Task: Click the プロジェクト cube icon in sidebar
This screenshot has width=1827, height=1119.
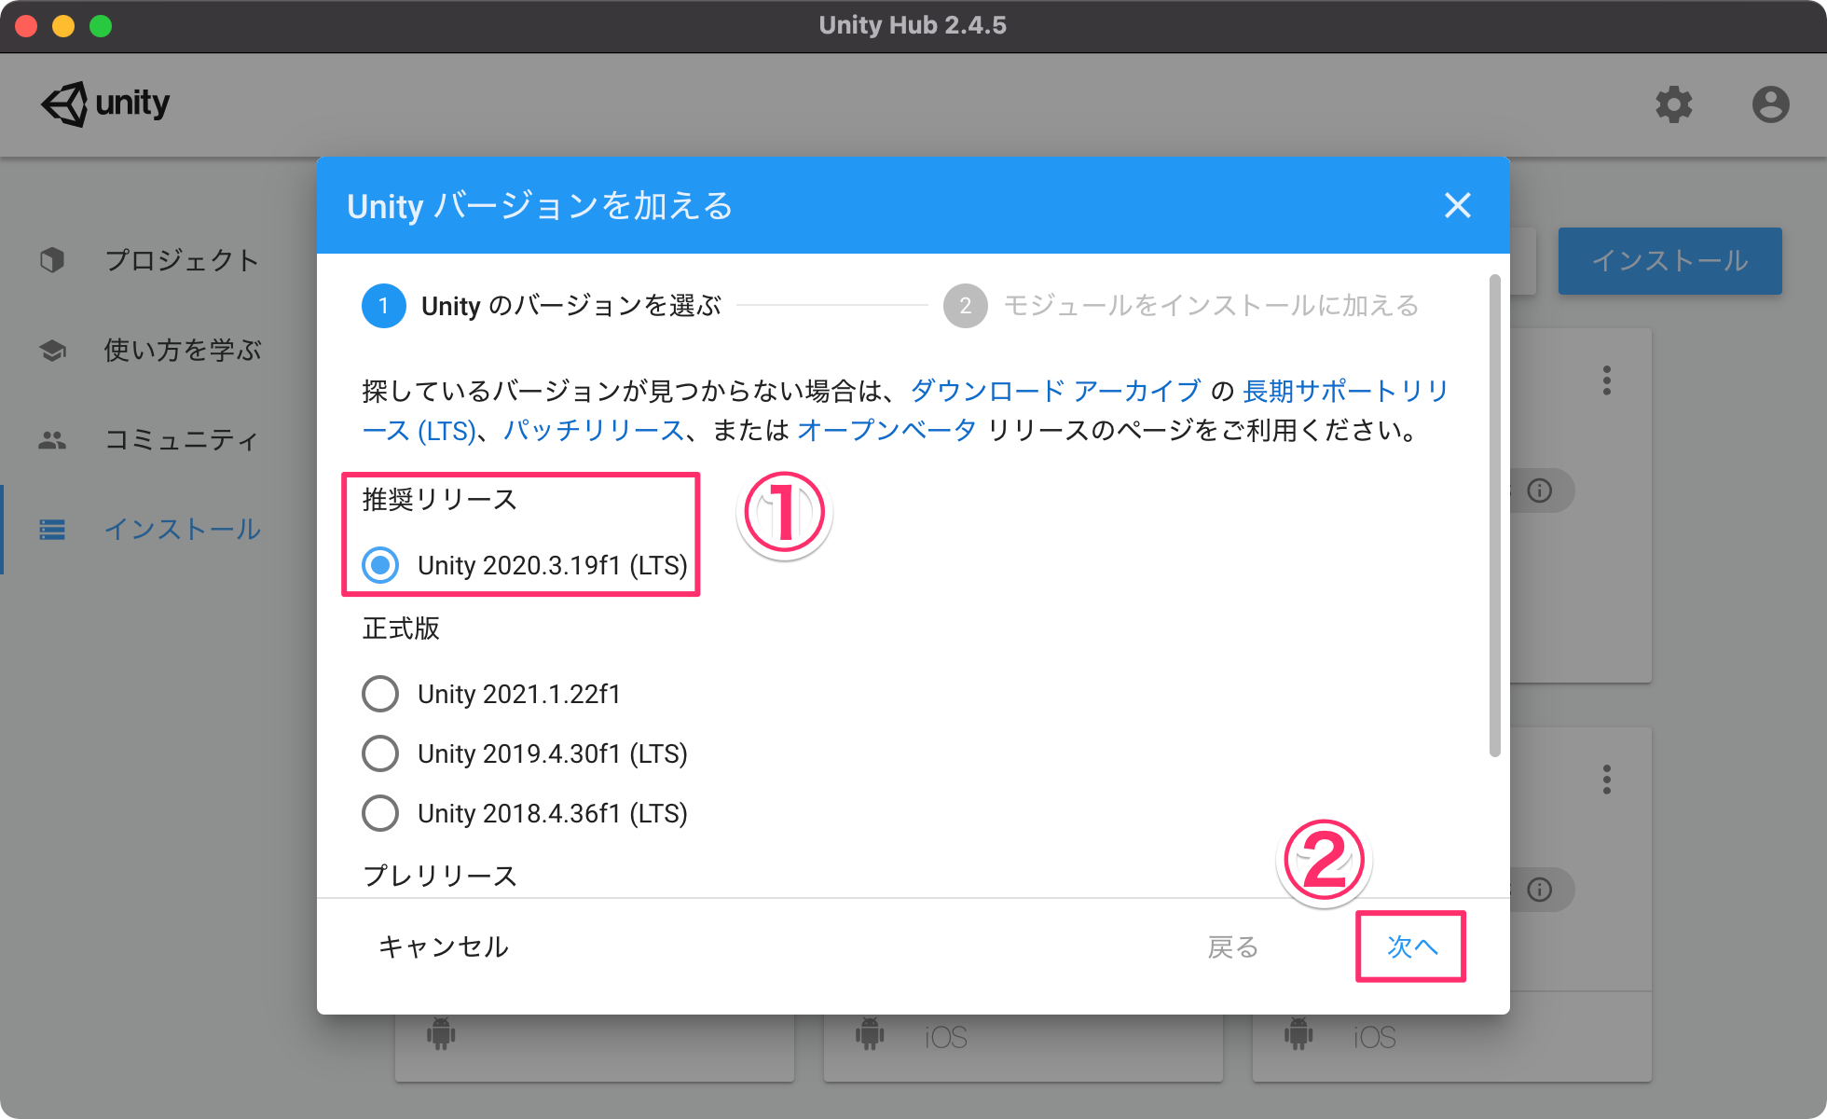Action: tap(52, 260)
